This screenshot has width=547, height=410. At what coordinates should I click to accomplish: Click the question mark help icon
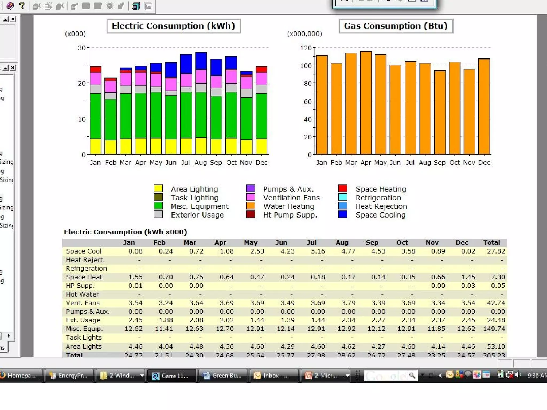(22, 6)
